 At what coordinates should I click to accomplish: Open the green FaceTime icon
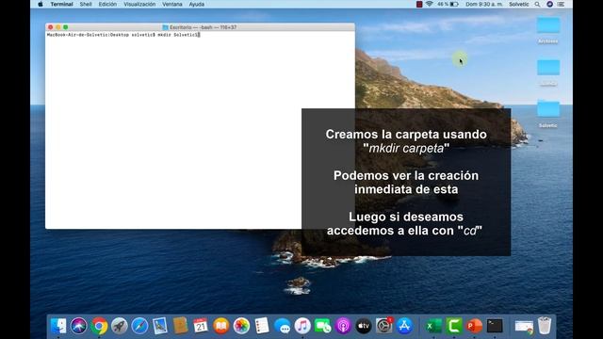coord(323,326)
